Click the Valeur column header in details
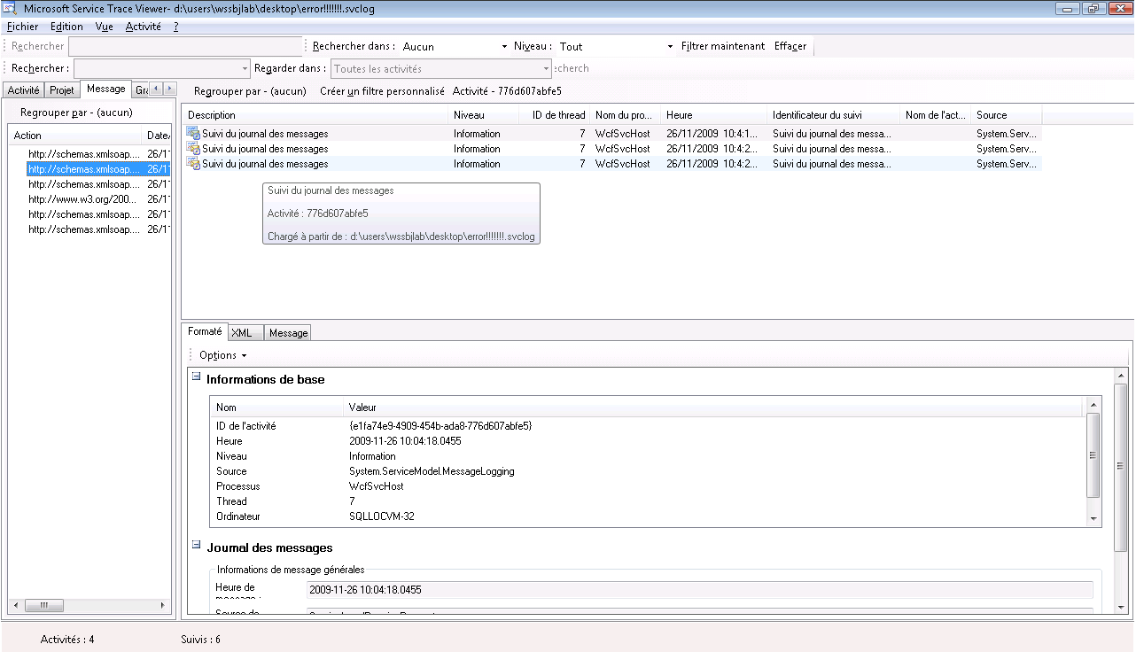Viewport: 1136px width, 652px height. click(713, 407)
